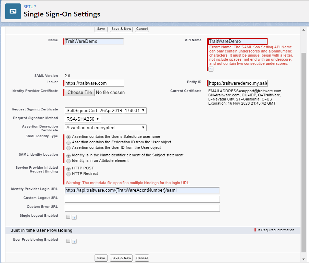Open the API Name info icon
The image size is (309, 263).
211,69
